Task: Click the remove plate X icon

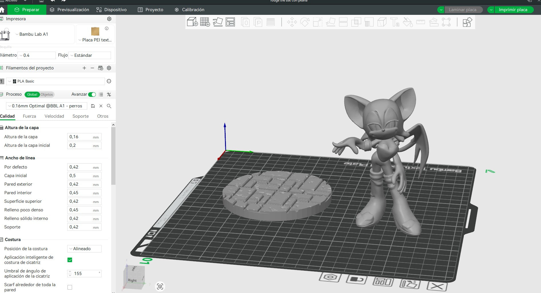Action: (x=437, y=286)
